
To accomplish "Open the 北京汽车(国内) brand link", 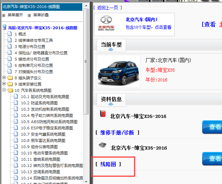I will (x=141, y=19).
